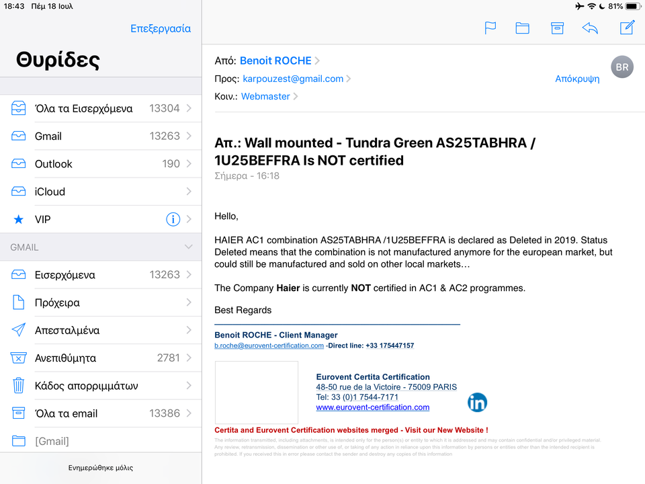Open Όλα τα email with 13386 messages
Screen dimensions: 645x484
pyautogui.click(x=101, y=413)
